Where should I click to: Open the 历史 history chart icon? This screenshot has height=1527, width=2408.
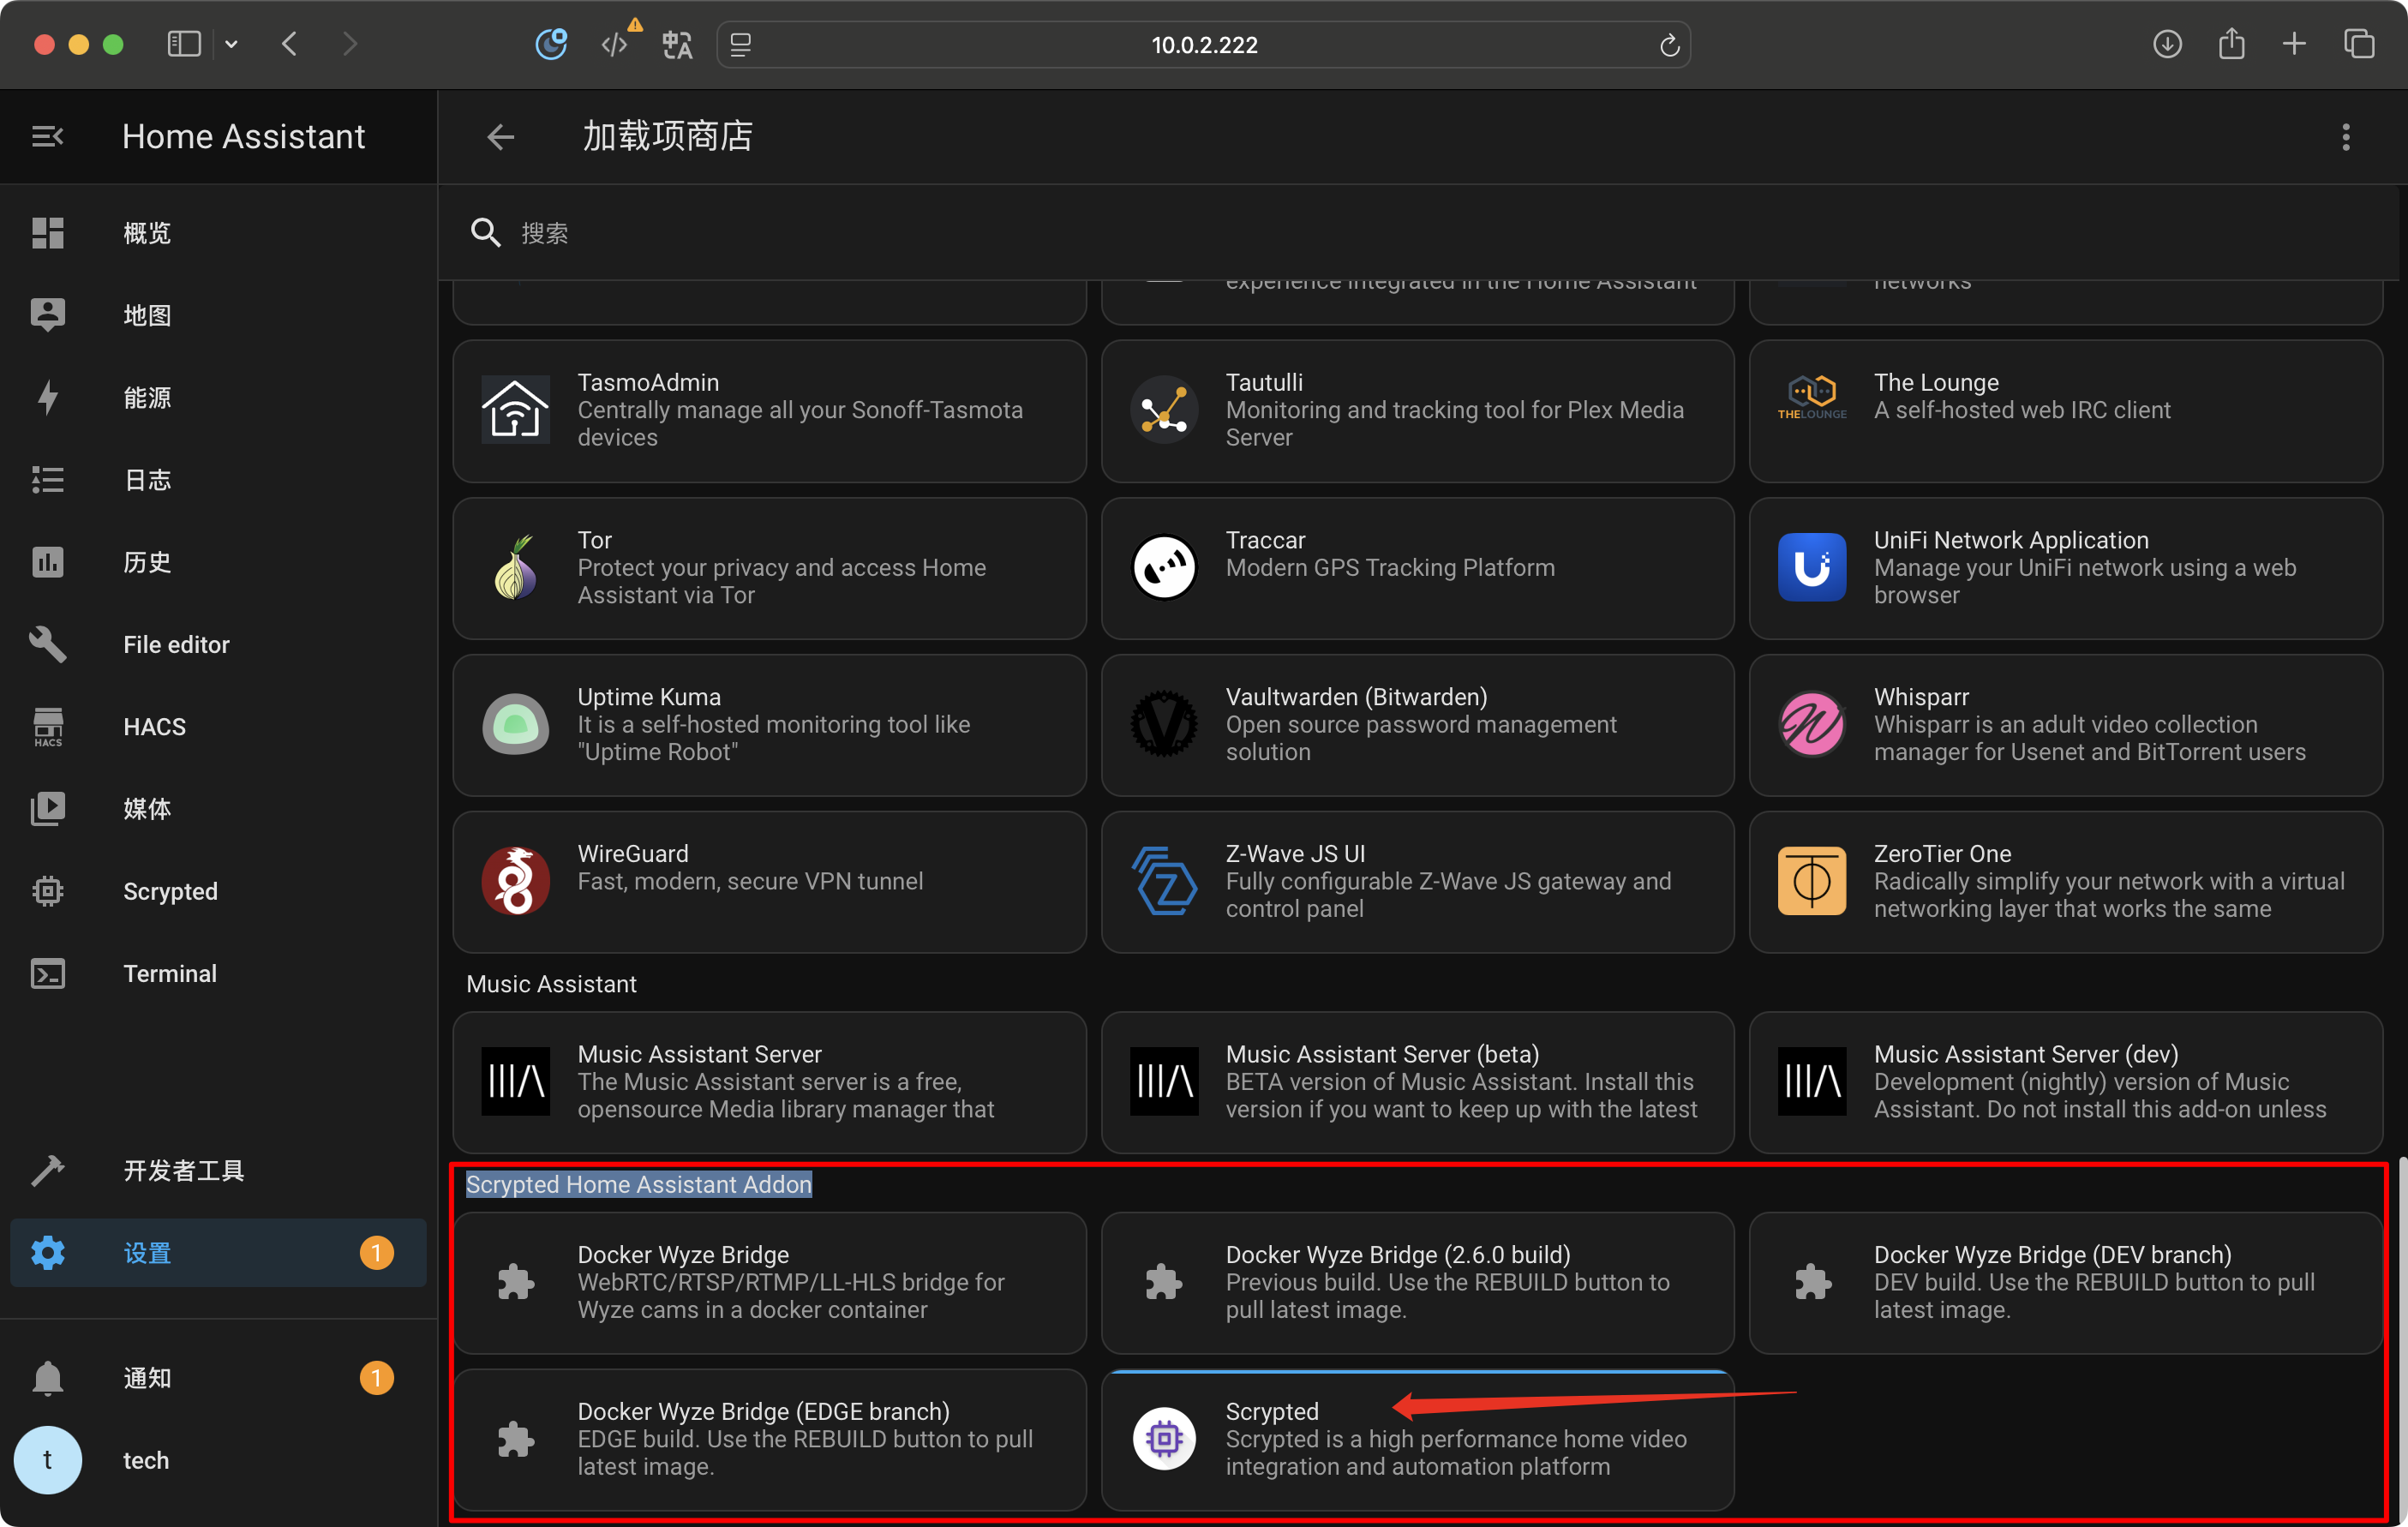pyautogui.click(x=47, y=562)
